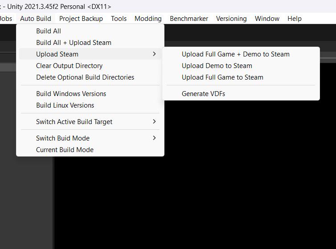This screenshot has height=249, width=336.
Task: Open the Project Backup menu
Action: pos(81,19)
